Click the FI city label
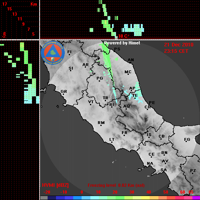The height and width of the screenshot is (200, 200). [69, 52]
